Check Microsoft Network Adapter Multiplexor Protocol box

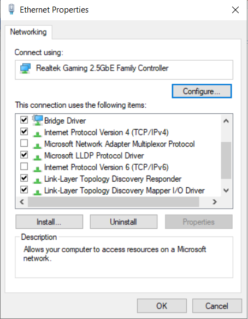[24, 143]
